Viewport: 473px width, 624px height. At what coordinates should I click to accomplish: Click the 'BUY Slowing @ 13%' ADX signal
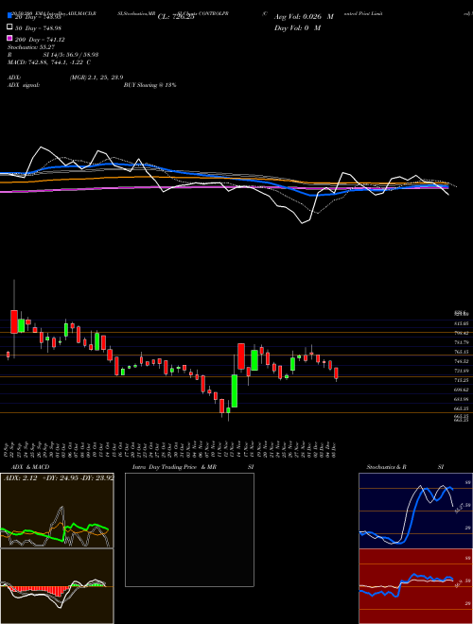pos(149,85)
